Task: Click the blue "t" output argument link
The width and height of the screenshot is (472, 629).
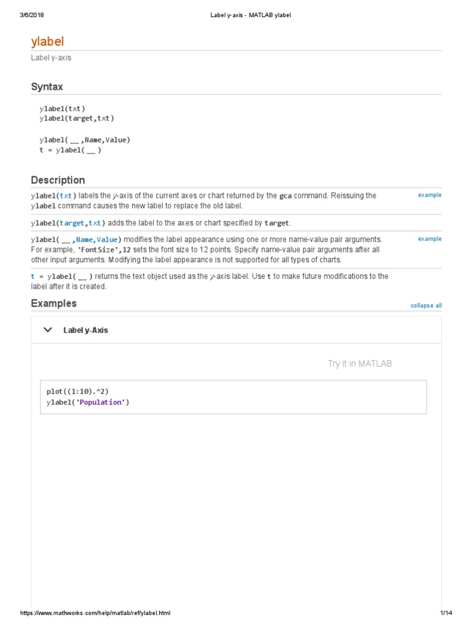Action: (33, 277)
